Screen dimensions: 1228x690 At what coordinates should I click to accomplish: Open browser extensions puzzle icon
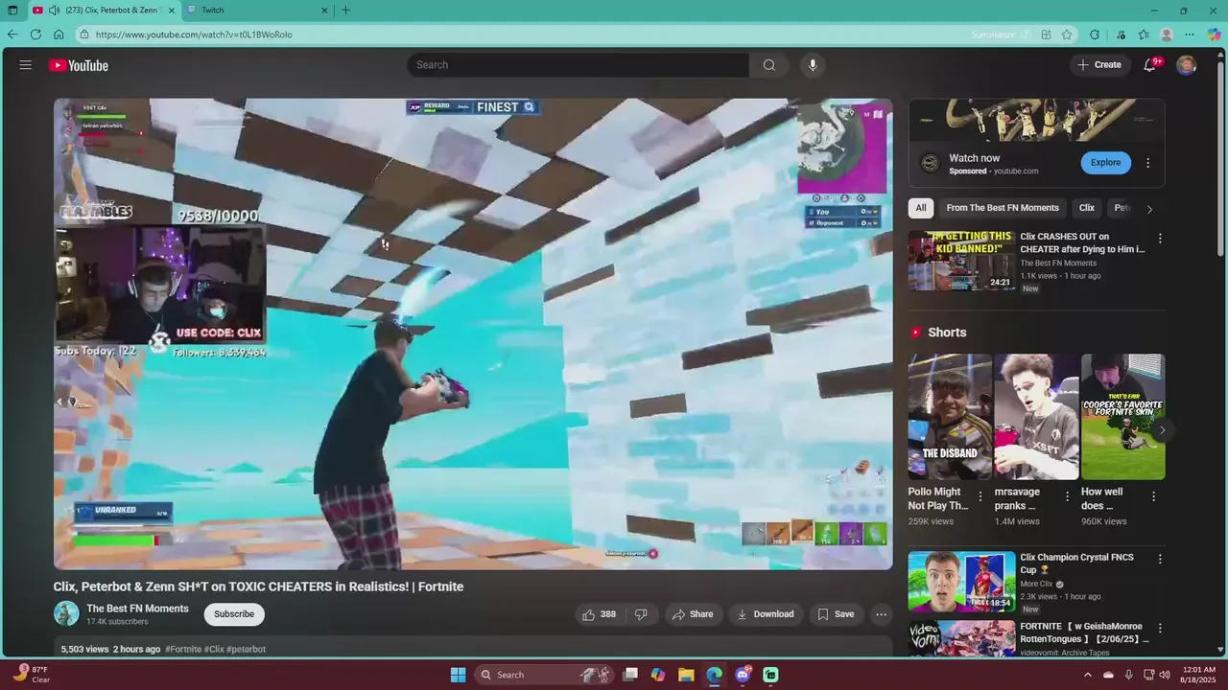[x=1095, y=34]
